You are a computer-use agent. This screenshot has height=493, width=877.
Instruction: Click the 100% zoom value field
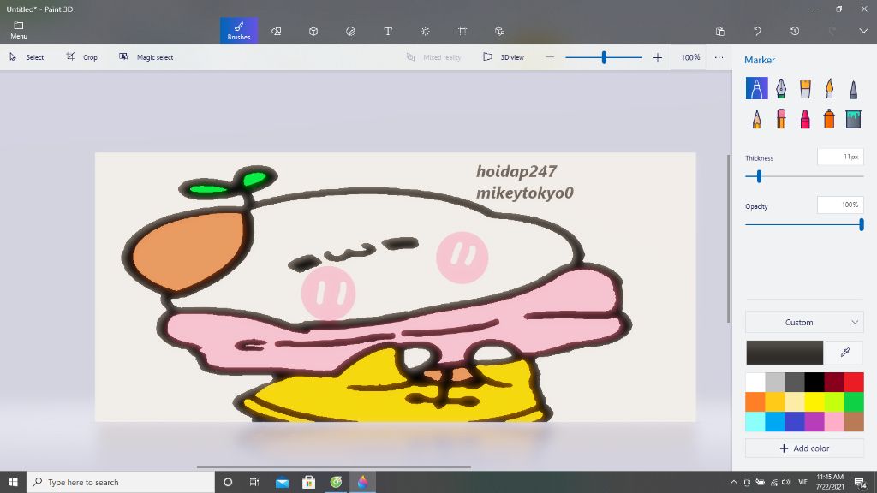(690, 57)
